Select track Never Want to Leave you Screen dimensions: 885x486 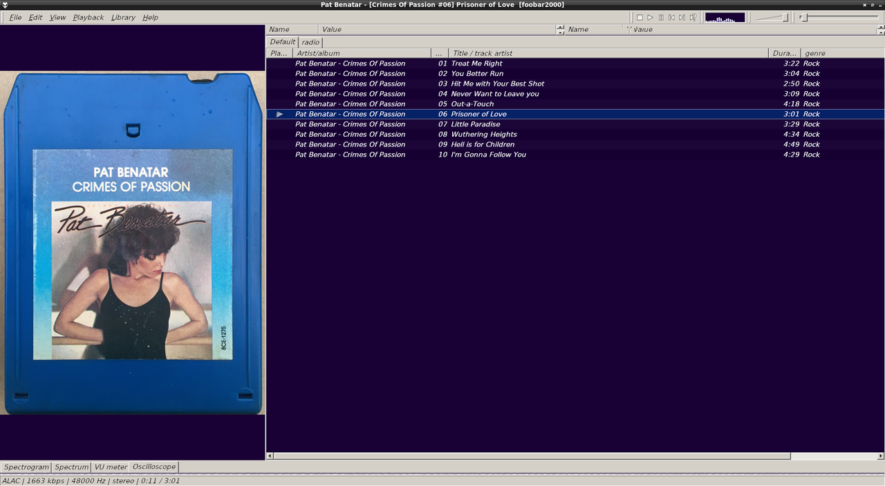[x=575, y=94]
